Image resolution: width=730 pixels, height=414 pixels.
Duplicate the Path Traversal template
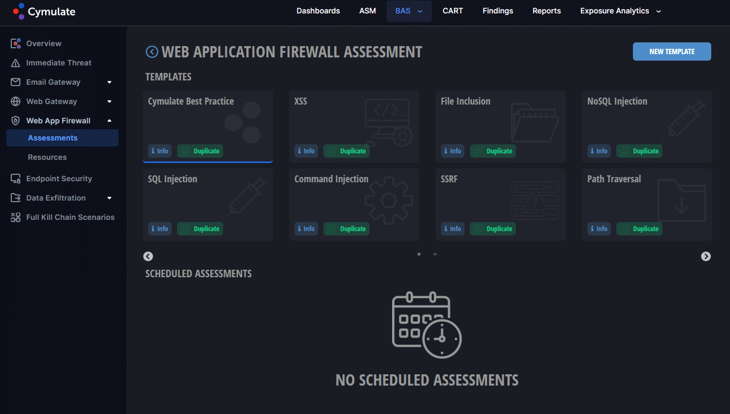[639, 229]
